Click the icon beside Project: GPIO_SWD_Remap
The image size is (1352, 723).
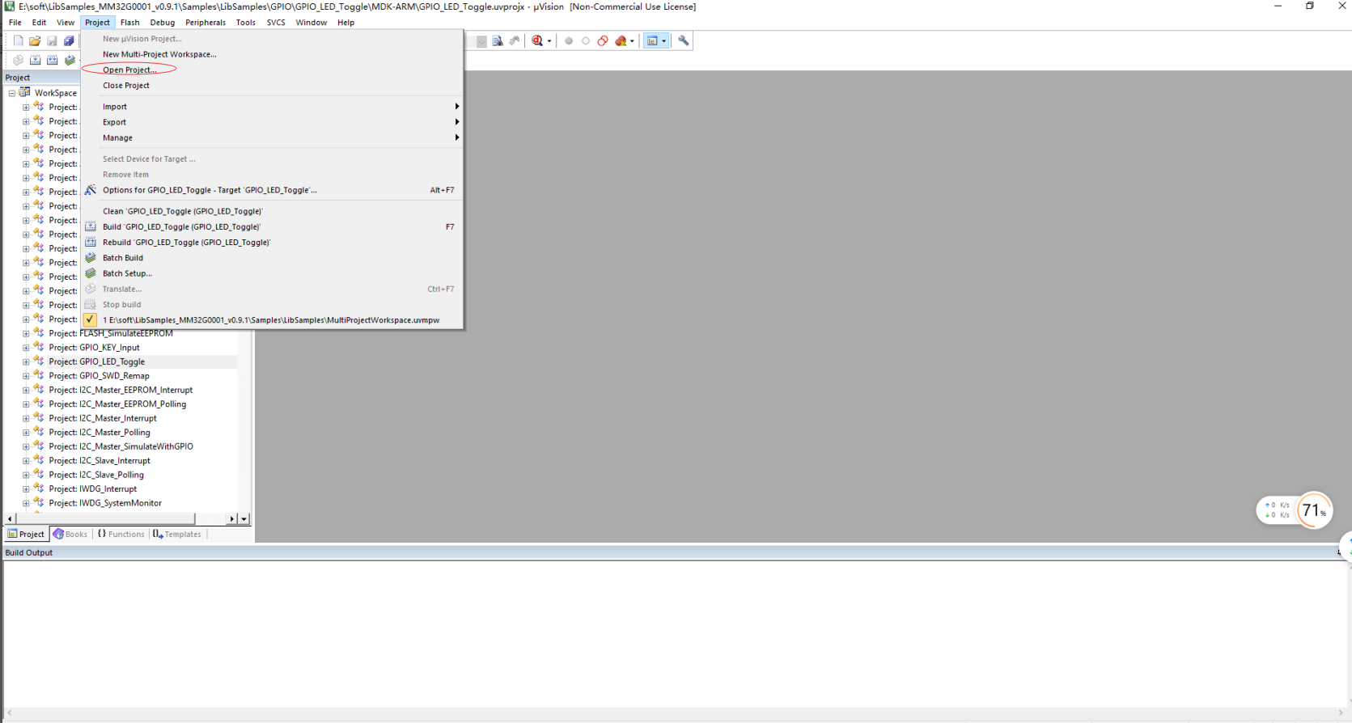point(38,375)
